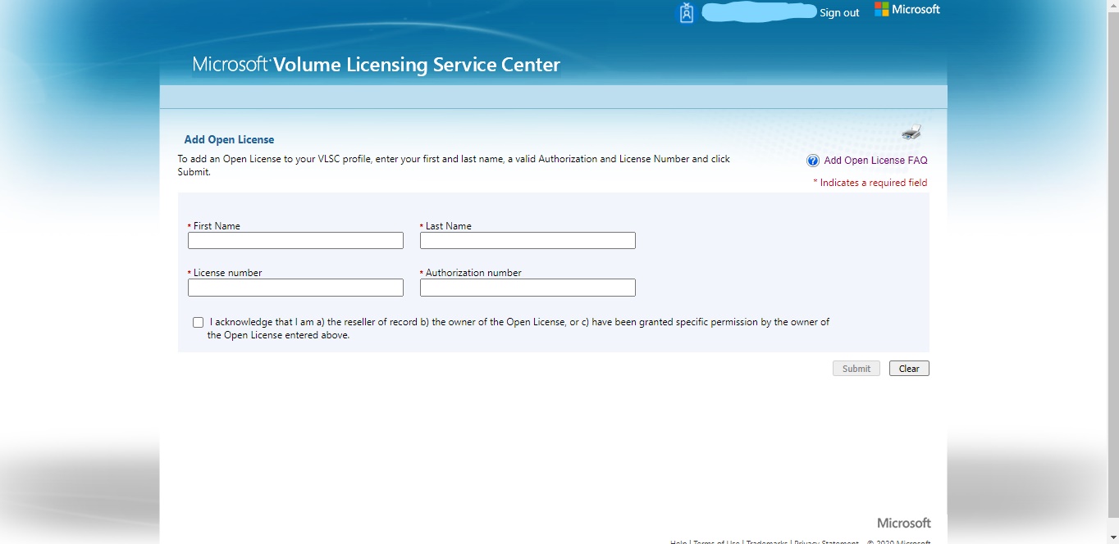Click the user badge icon in header
1119x544 pixels.
click(687, 13)
